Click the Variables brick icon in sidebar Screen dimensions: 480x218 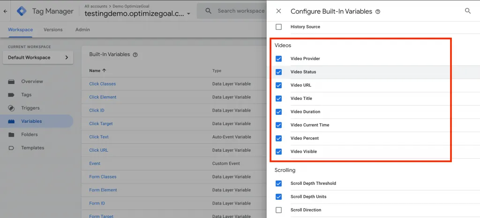tap(11, 121)
